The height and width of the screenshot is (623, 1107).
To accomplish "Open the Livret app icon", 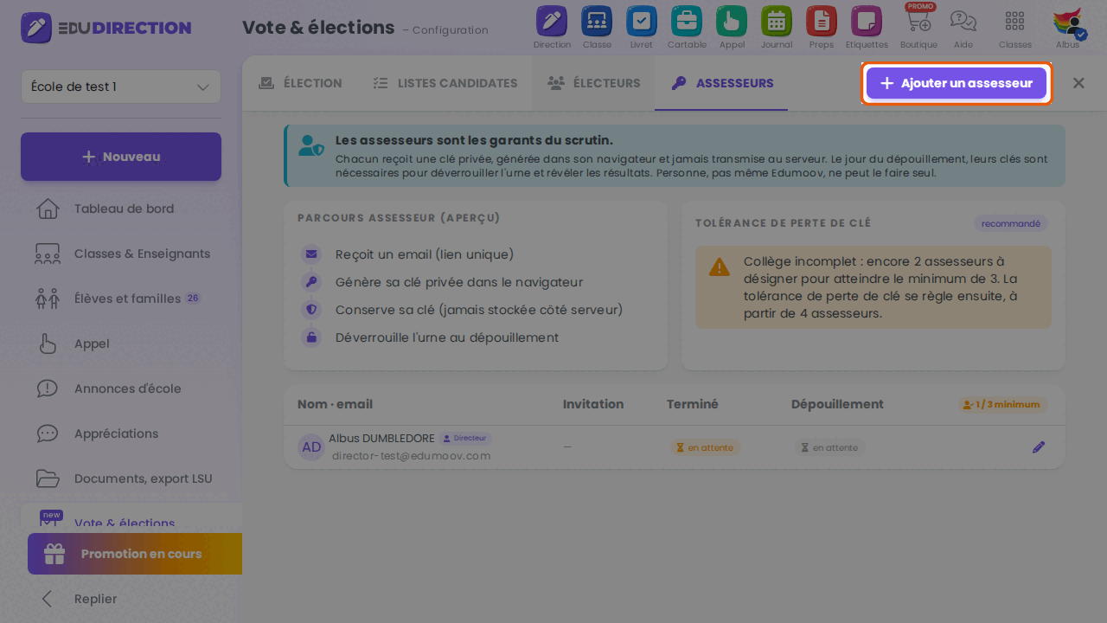I will 642,21.
